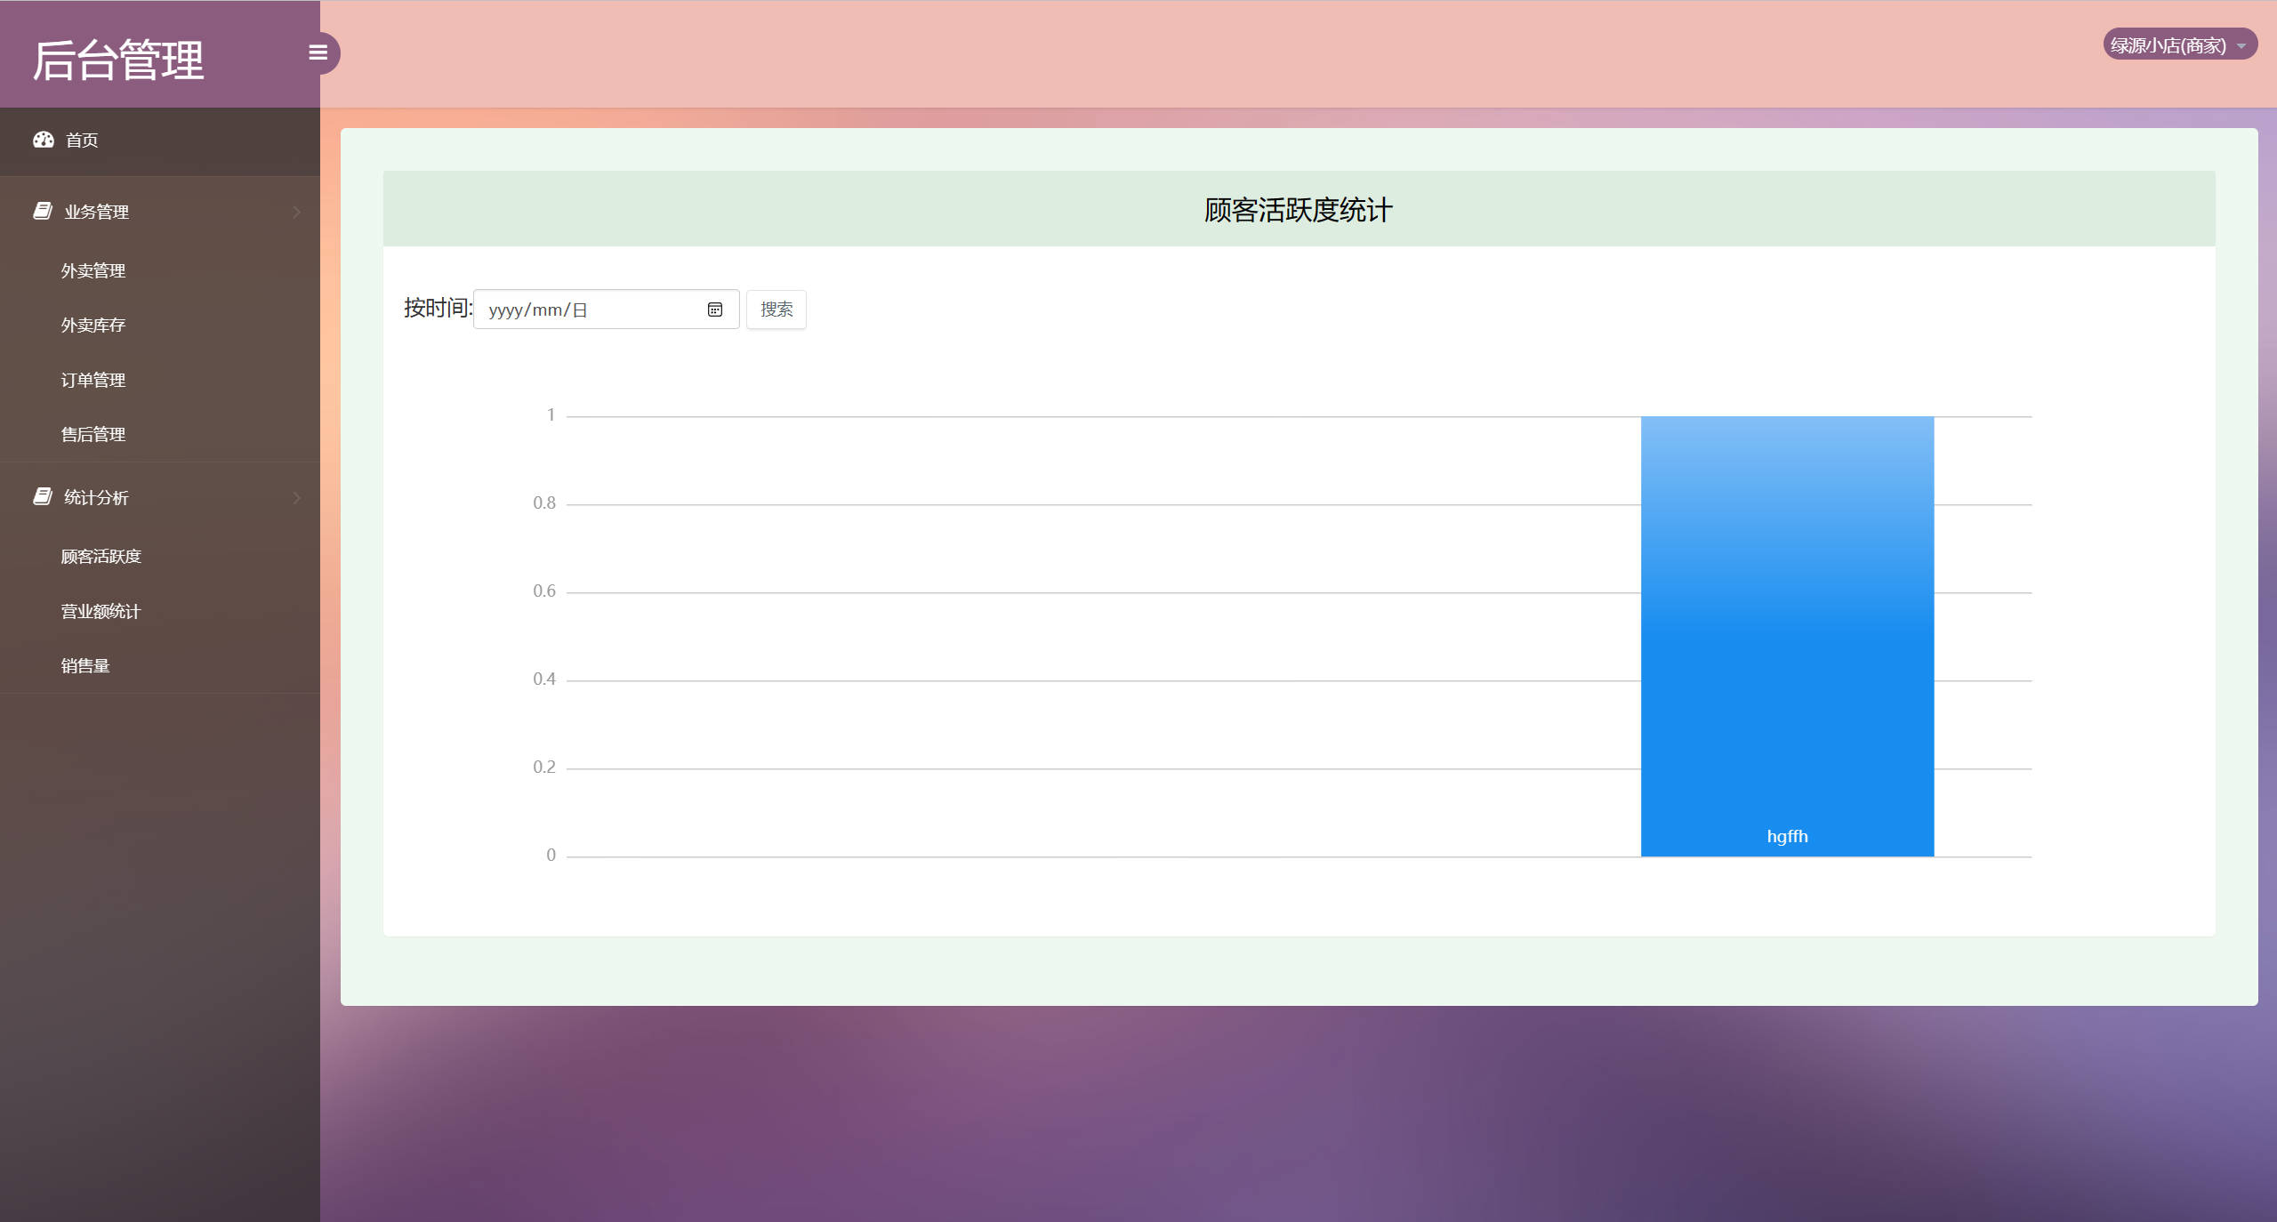Viewport: 2277px width, 1222px height.
Task: Select 销售量 in the sidebar
Action: pyautogui.click(x=86, y=664)
